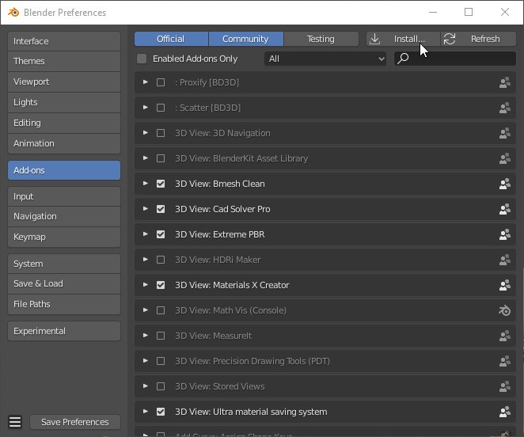Disable the Bmesh Clean add-on
524x437 pixels.
point(161,184)
